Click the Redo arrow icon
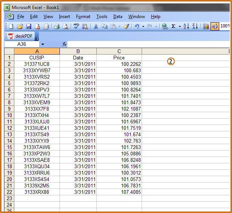 [x=150, y=26]
